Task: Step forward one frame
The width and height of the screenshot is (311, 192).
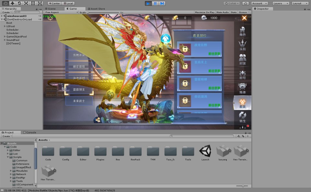Action: tap(162, 3)
